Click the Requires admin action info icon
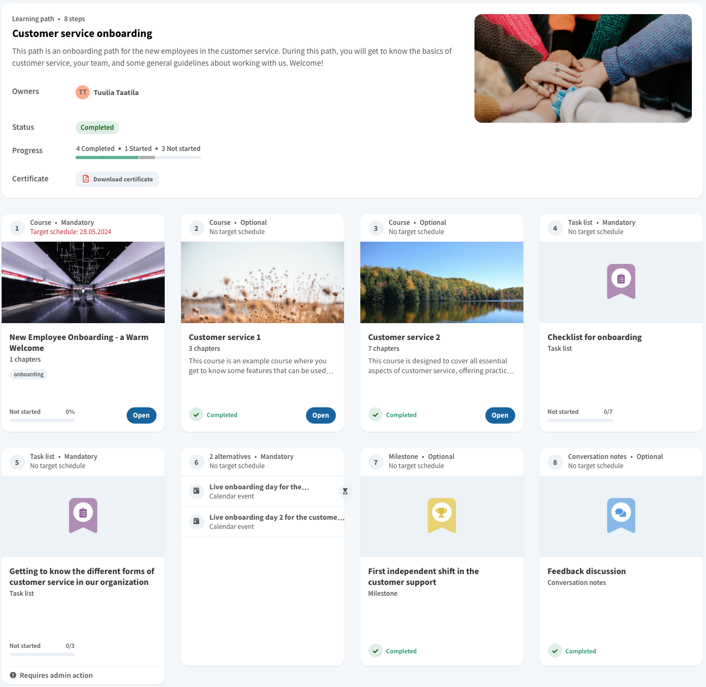Screen dimensions: 706x687 coord(13,675)
